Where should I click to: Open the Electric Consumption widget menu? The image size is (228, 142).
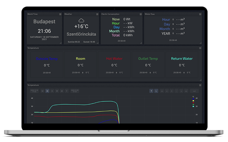(x=141, y=14)
